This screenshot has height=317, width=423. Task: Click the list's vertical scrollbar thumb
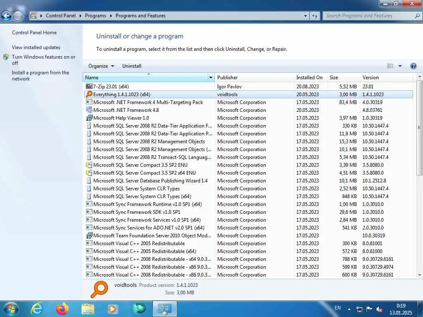tap(419, 128)
